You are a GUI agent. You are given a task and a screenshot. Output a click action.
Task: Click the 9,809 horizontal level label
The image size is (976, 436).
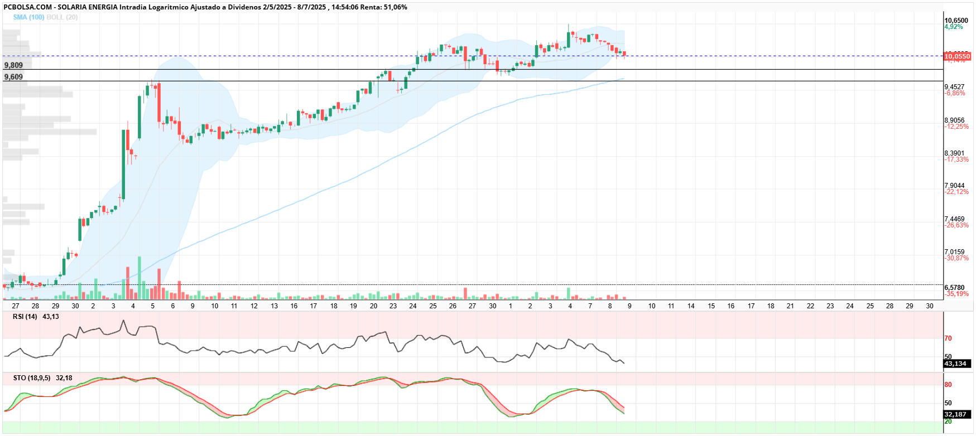(14, 65)
